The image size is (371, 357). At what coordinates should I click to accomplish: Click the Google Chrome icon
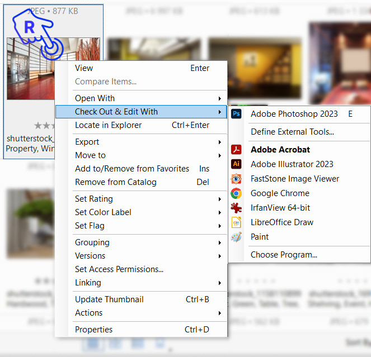tap(236, 193)
